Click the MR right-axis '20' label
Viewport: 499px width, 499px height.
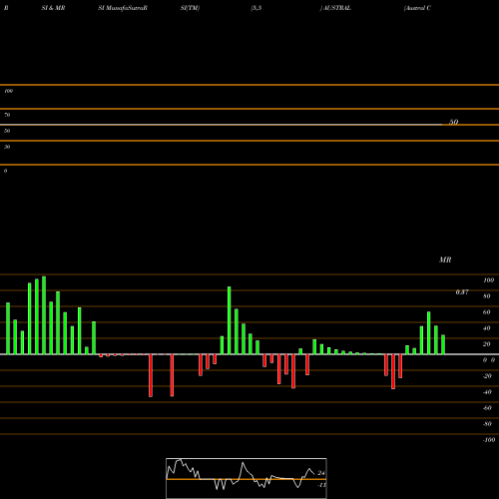[x=487, y=344]
